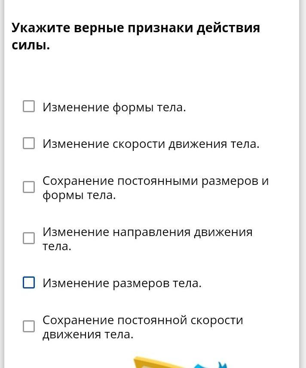Click the answer text 'Изменение формы тела.'
The width and height of the screenshot is (306, 368).
pyautogui.click(x=114, y=107)
